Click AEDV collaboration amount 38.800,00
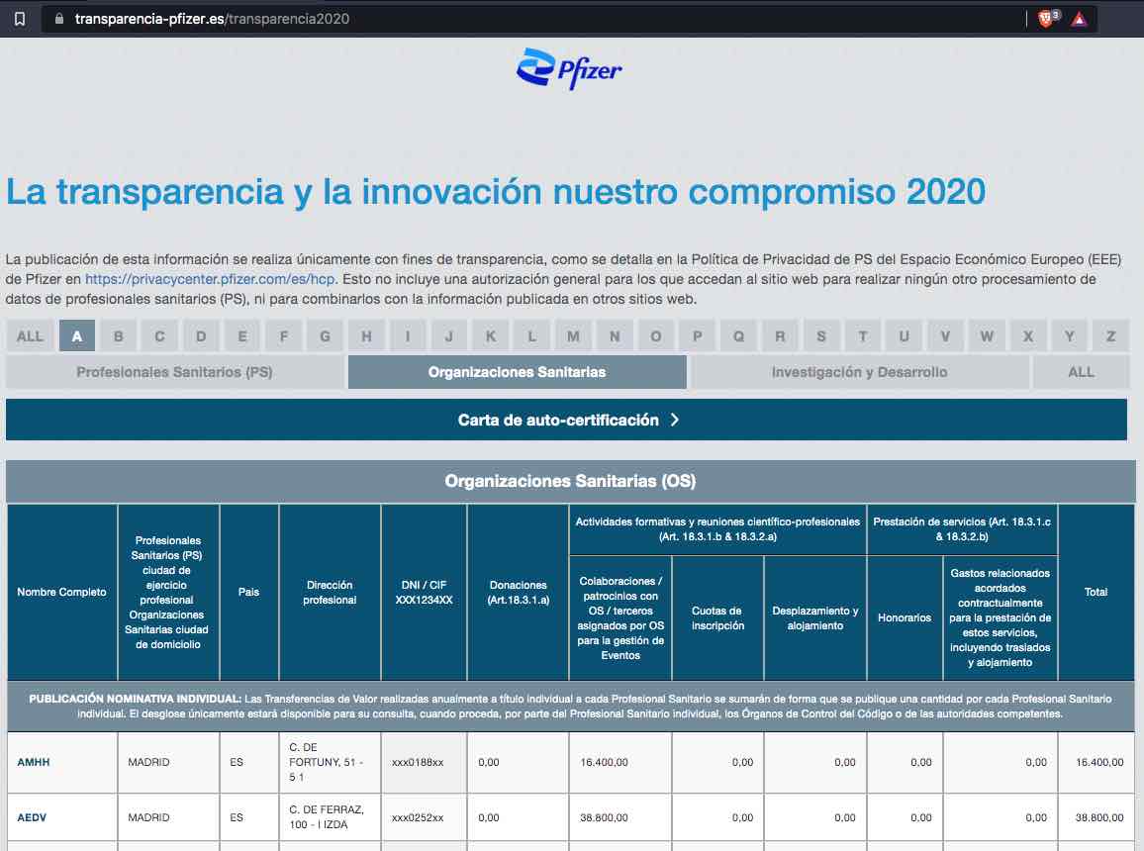The height and width of the screenshot is (851, 1144). point(604,817)
